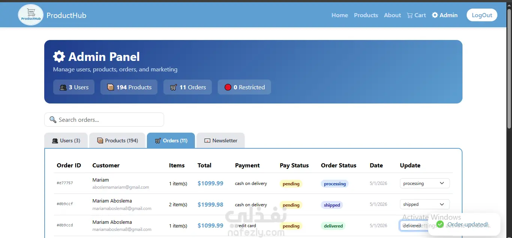Click the shipped order status badge
The image size is (512, 238).
pos(332,205)
